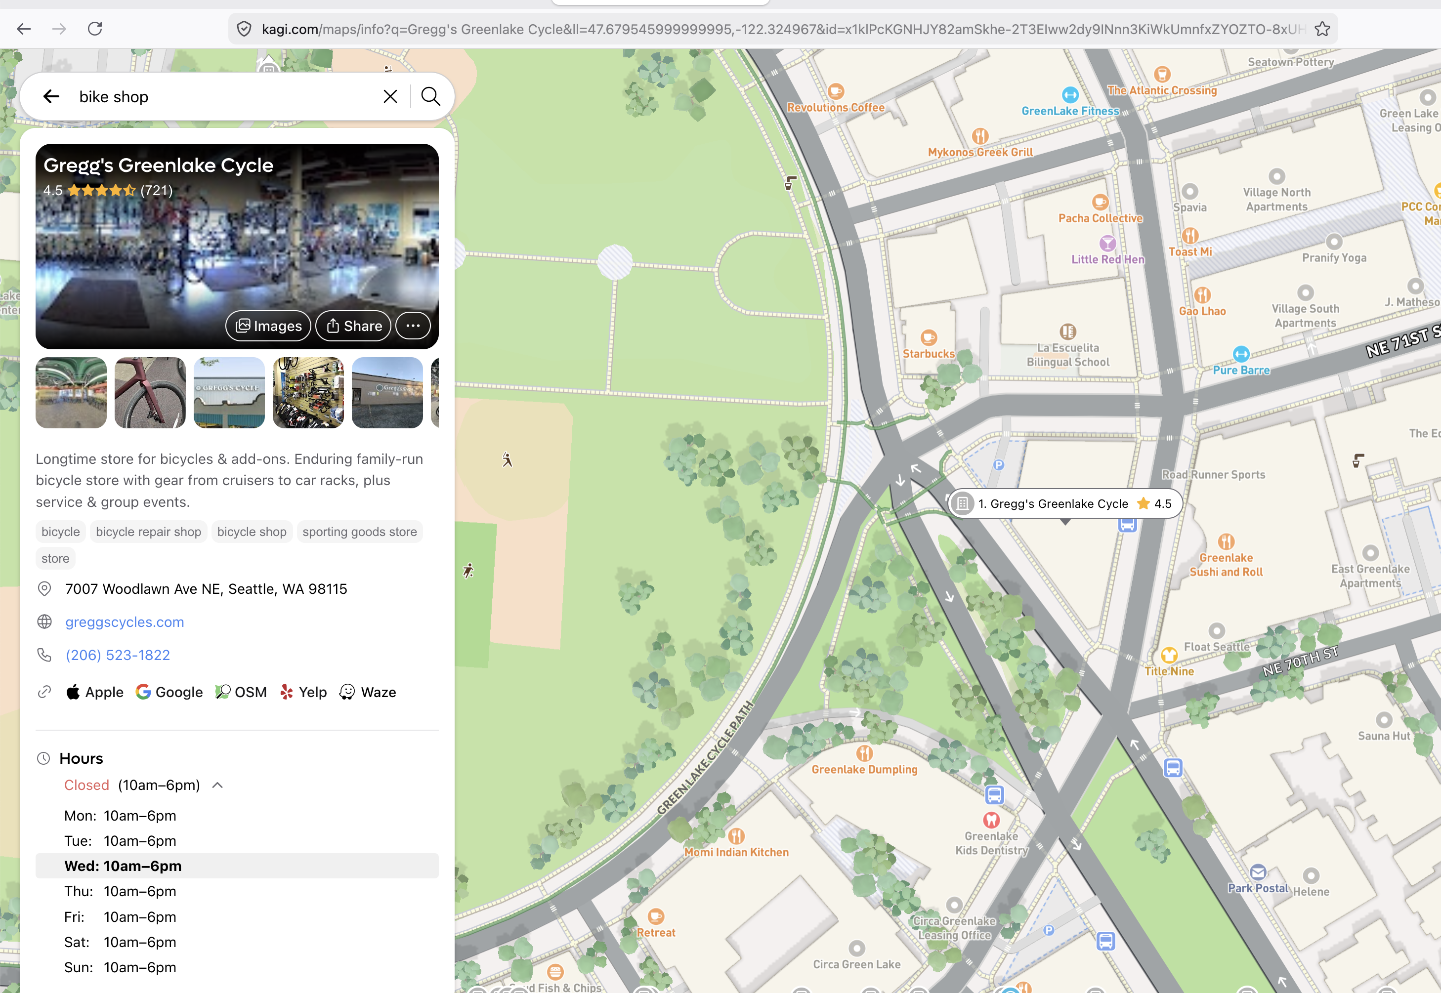Viewport: 1441px width, 993px height.
Task: Select the store tag
Action: [55, 559]
